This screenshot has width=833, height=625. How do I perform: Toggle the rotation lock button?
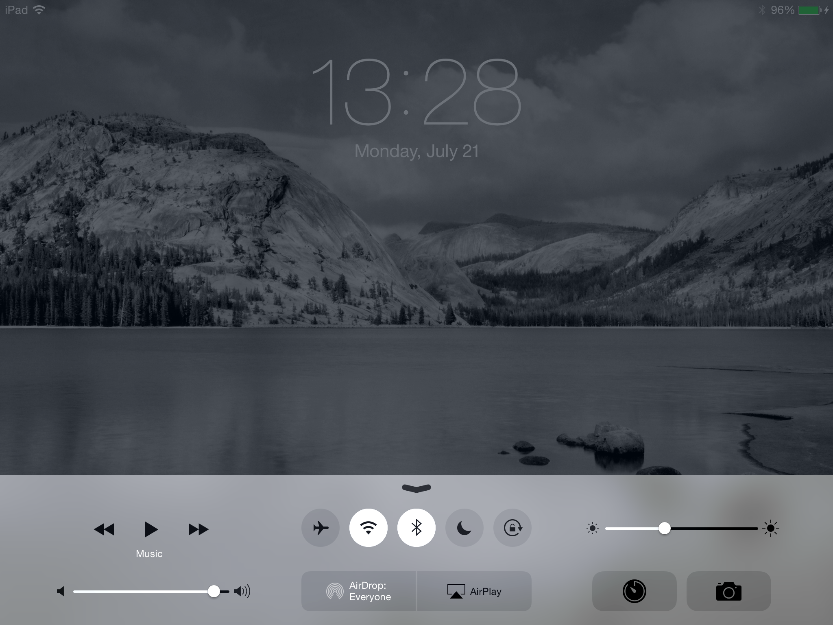click(x=512, y=528)
